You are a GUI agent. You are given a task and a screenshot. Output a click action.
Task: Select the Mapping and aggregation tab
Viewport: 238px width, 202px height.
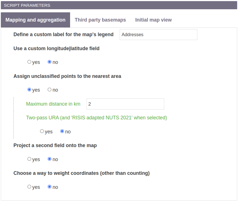coord(36,20)
